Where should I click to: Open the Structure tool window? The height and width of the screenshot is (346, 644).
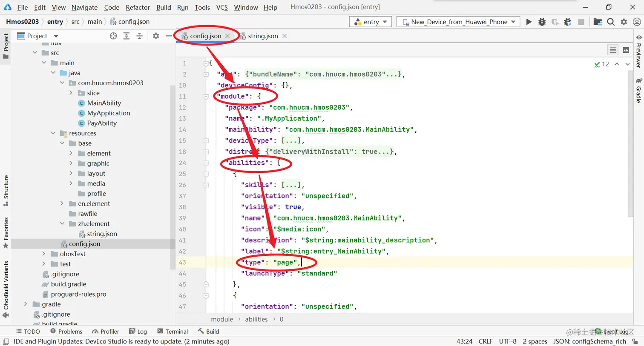pos(6,191)
